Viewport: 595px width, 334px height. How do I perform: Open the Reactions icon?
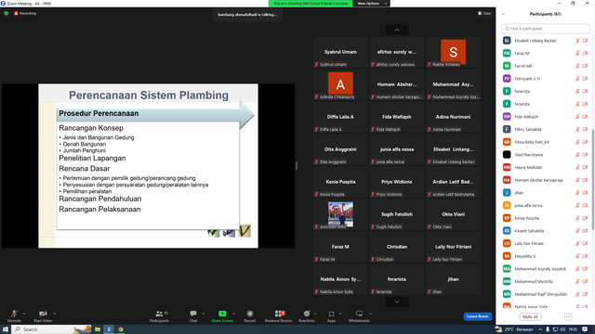pyautogui.click(x=307, y=314)
